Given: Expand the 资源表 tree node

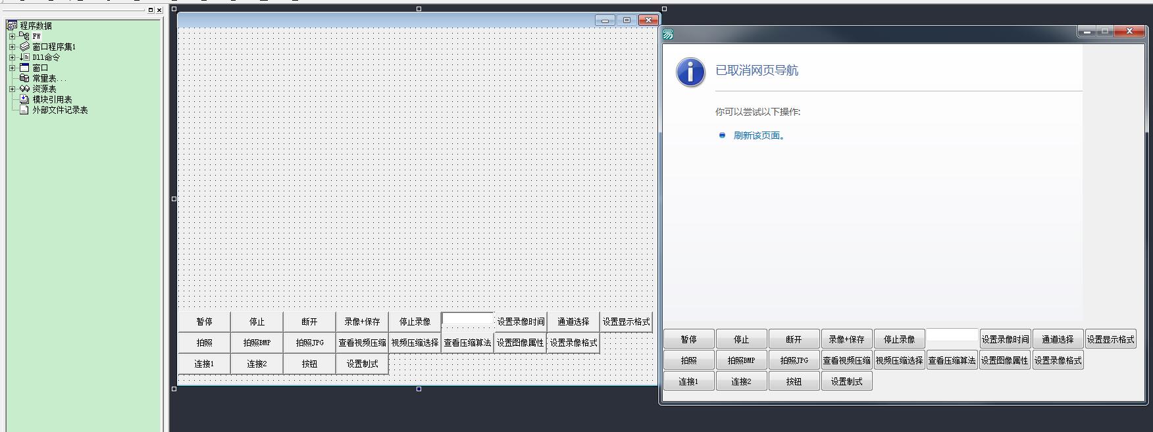Looking at the screenshot, I should tap(12, 89).
